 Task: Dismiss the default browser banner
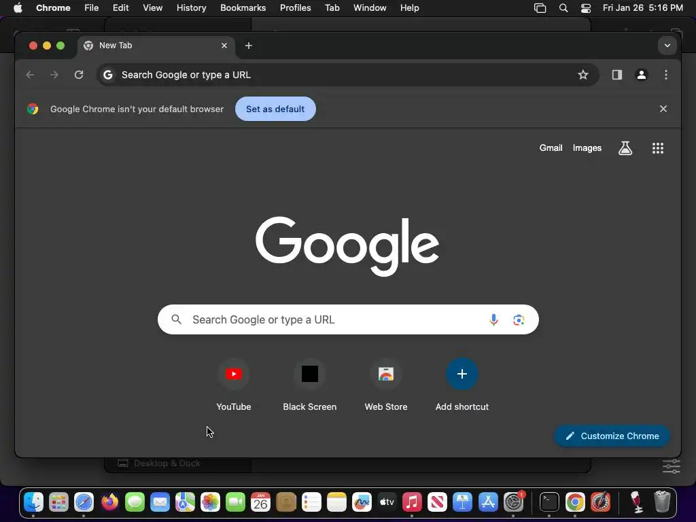pyautogui.click(x=663, y=109)
